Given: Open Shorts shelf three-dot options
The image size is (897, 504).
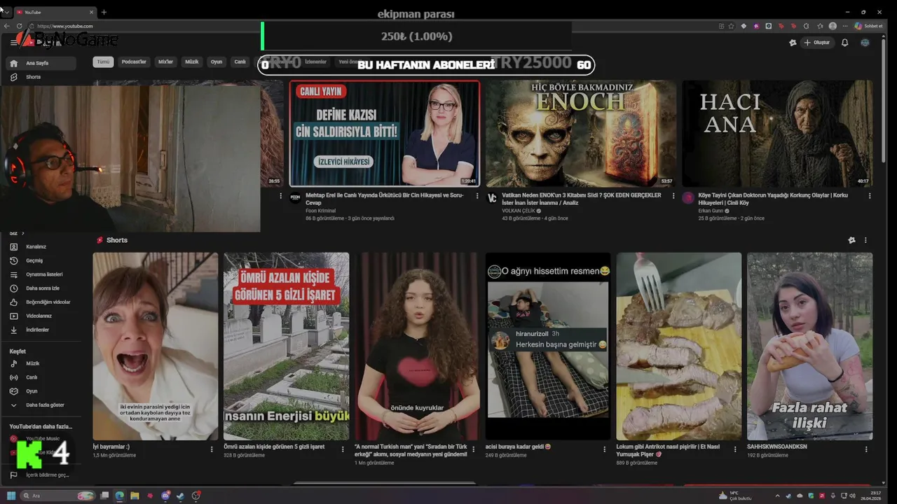Looking at the screenshot, I should click(x=865, y=240).
